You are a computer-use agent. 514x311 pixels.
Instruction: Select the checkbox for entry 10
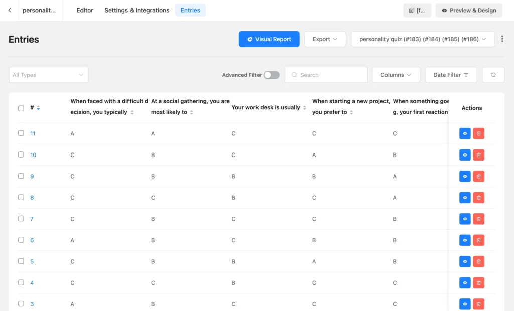point(21,154)
